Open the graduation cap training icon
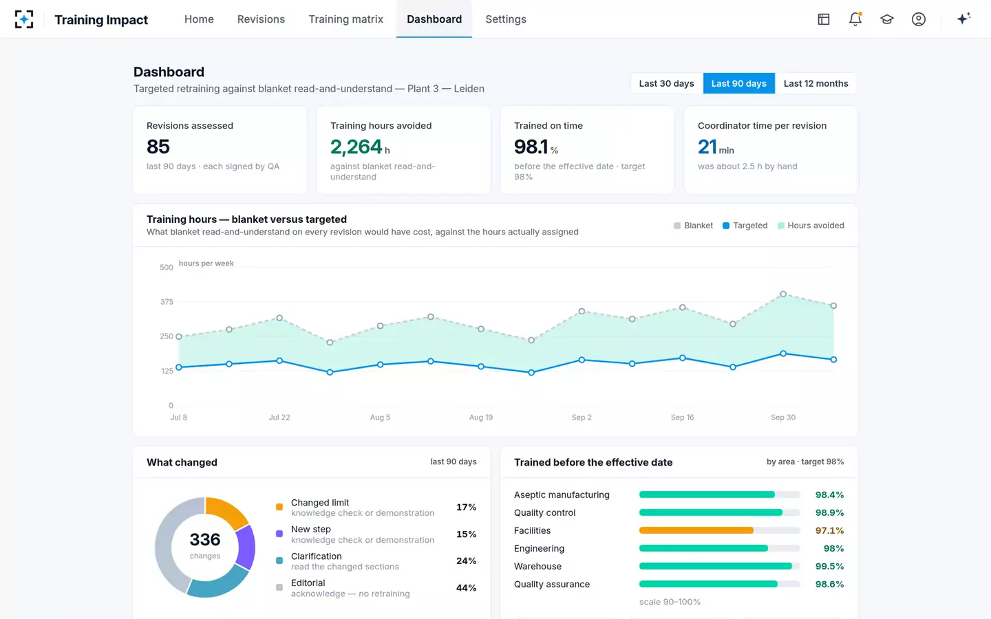 click(x=887, y=19)
